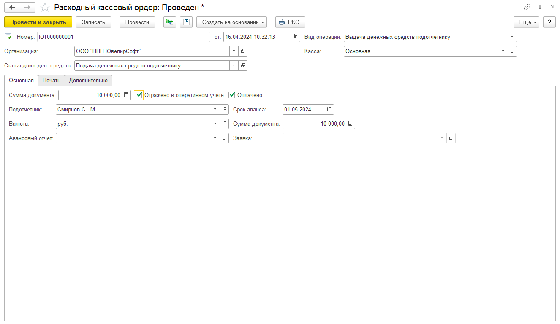560x324 pixels.
Task: Expand the Подотчетник dropdown list
Action: [215, 109]
